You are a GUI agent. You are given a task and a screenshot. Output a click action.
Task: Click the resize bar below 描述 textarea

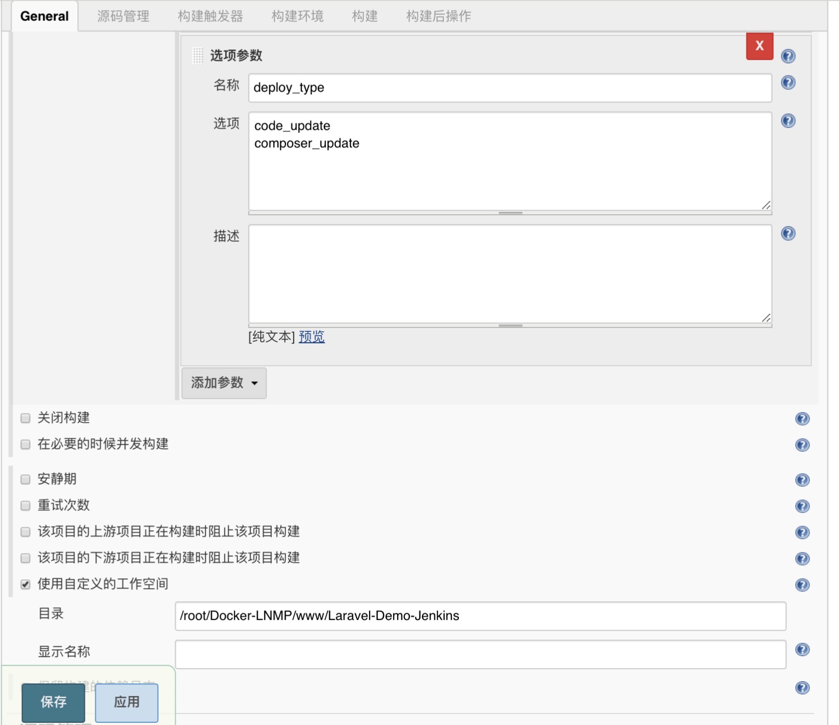click(510, 326)
